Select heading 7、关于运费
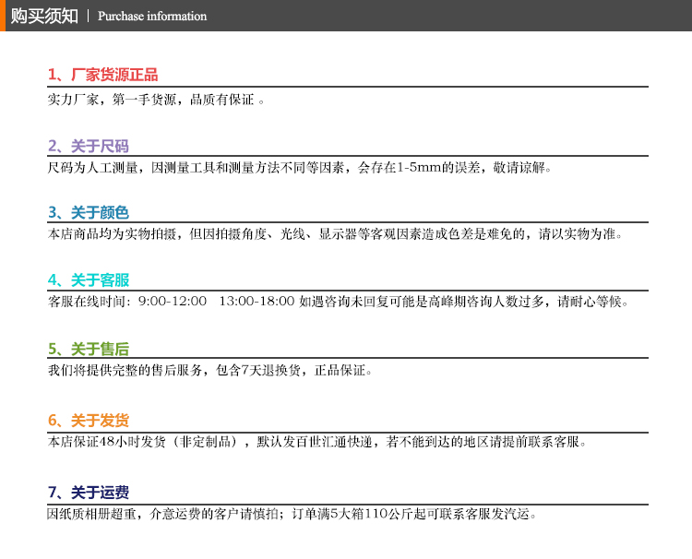The width and height of the screenshot is (692, 559). [89, 492]
